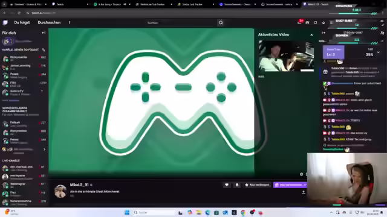Viewport: 387px width, 217px height.
Task: Click the Abo verlängern button
Action: (x=257, y=185)
